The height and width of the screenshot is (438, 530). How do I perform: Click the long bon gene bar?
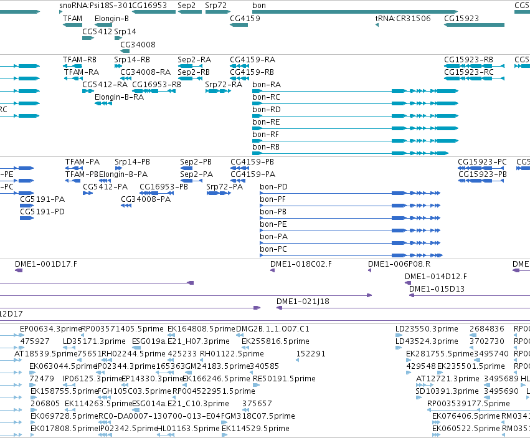[x=355, y=12]
